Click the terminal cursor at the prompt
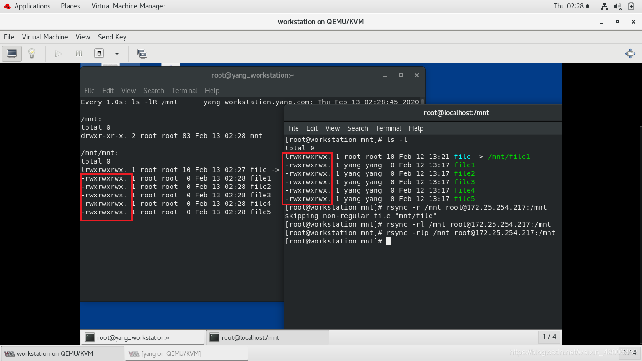This screenshot has width=642, height=361. click(388, 241)
